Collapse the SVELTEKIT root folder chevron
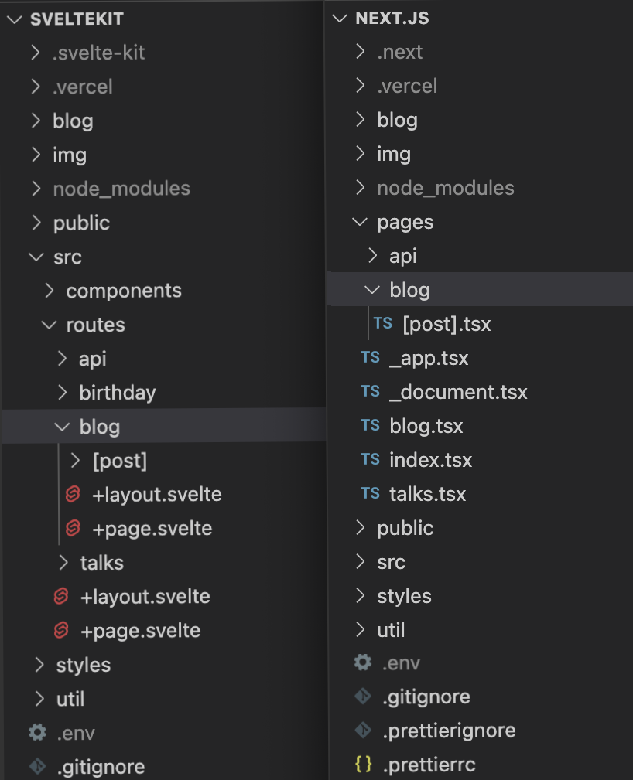The width and height of the screenshot is (633, 780). 14,19
